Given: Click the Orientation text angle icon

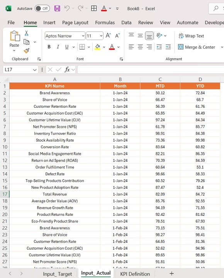Looking at the screenshot, I should [x=159, y=36].
